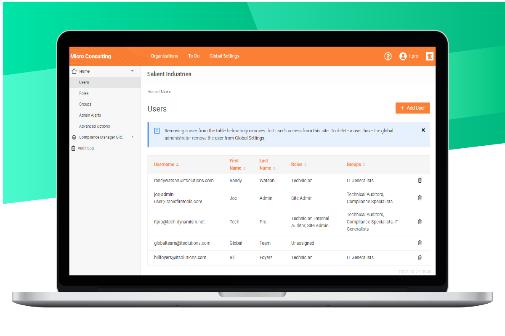Collapse the Home sidebar section arrow
This screenshot has height=336, width=505.
[x=132, y=71]
